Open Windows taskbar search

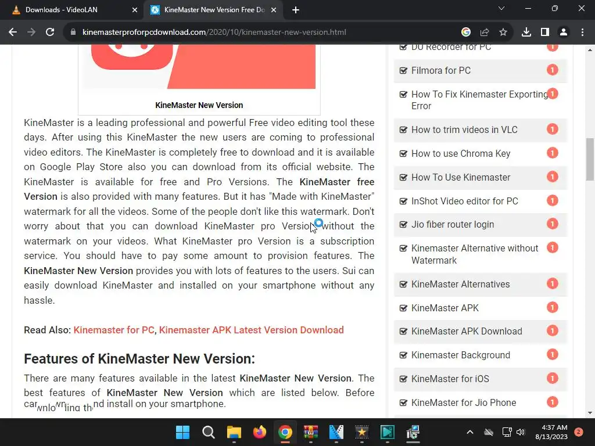(x=209, y=432)
